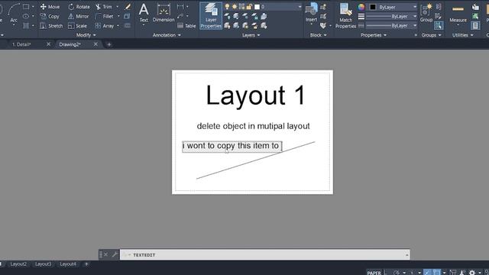Select the Move tool
Image resolution: width=489 pixels, height=275 pixels.
(x=50, y=7)
